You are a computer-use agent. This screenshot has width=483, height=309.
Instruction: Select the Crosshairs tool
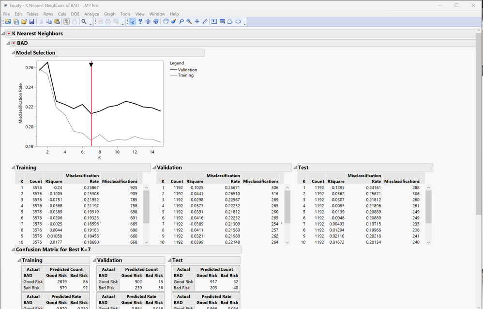pyautogui.click(x=197, y=22)
